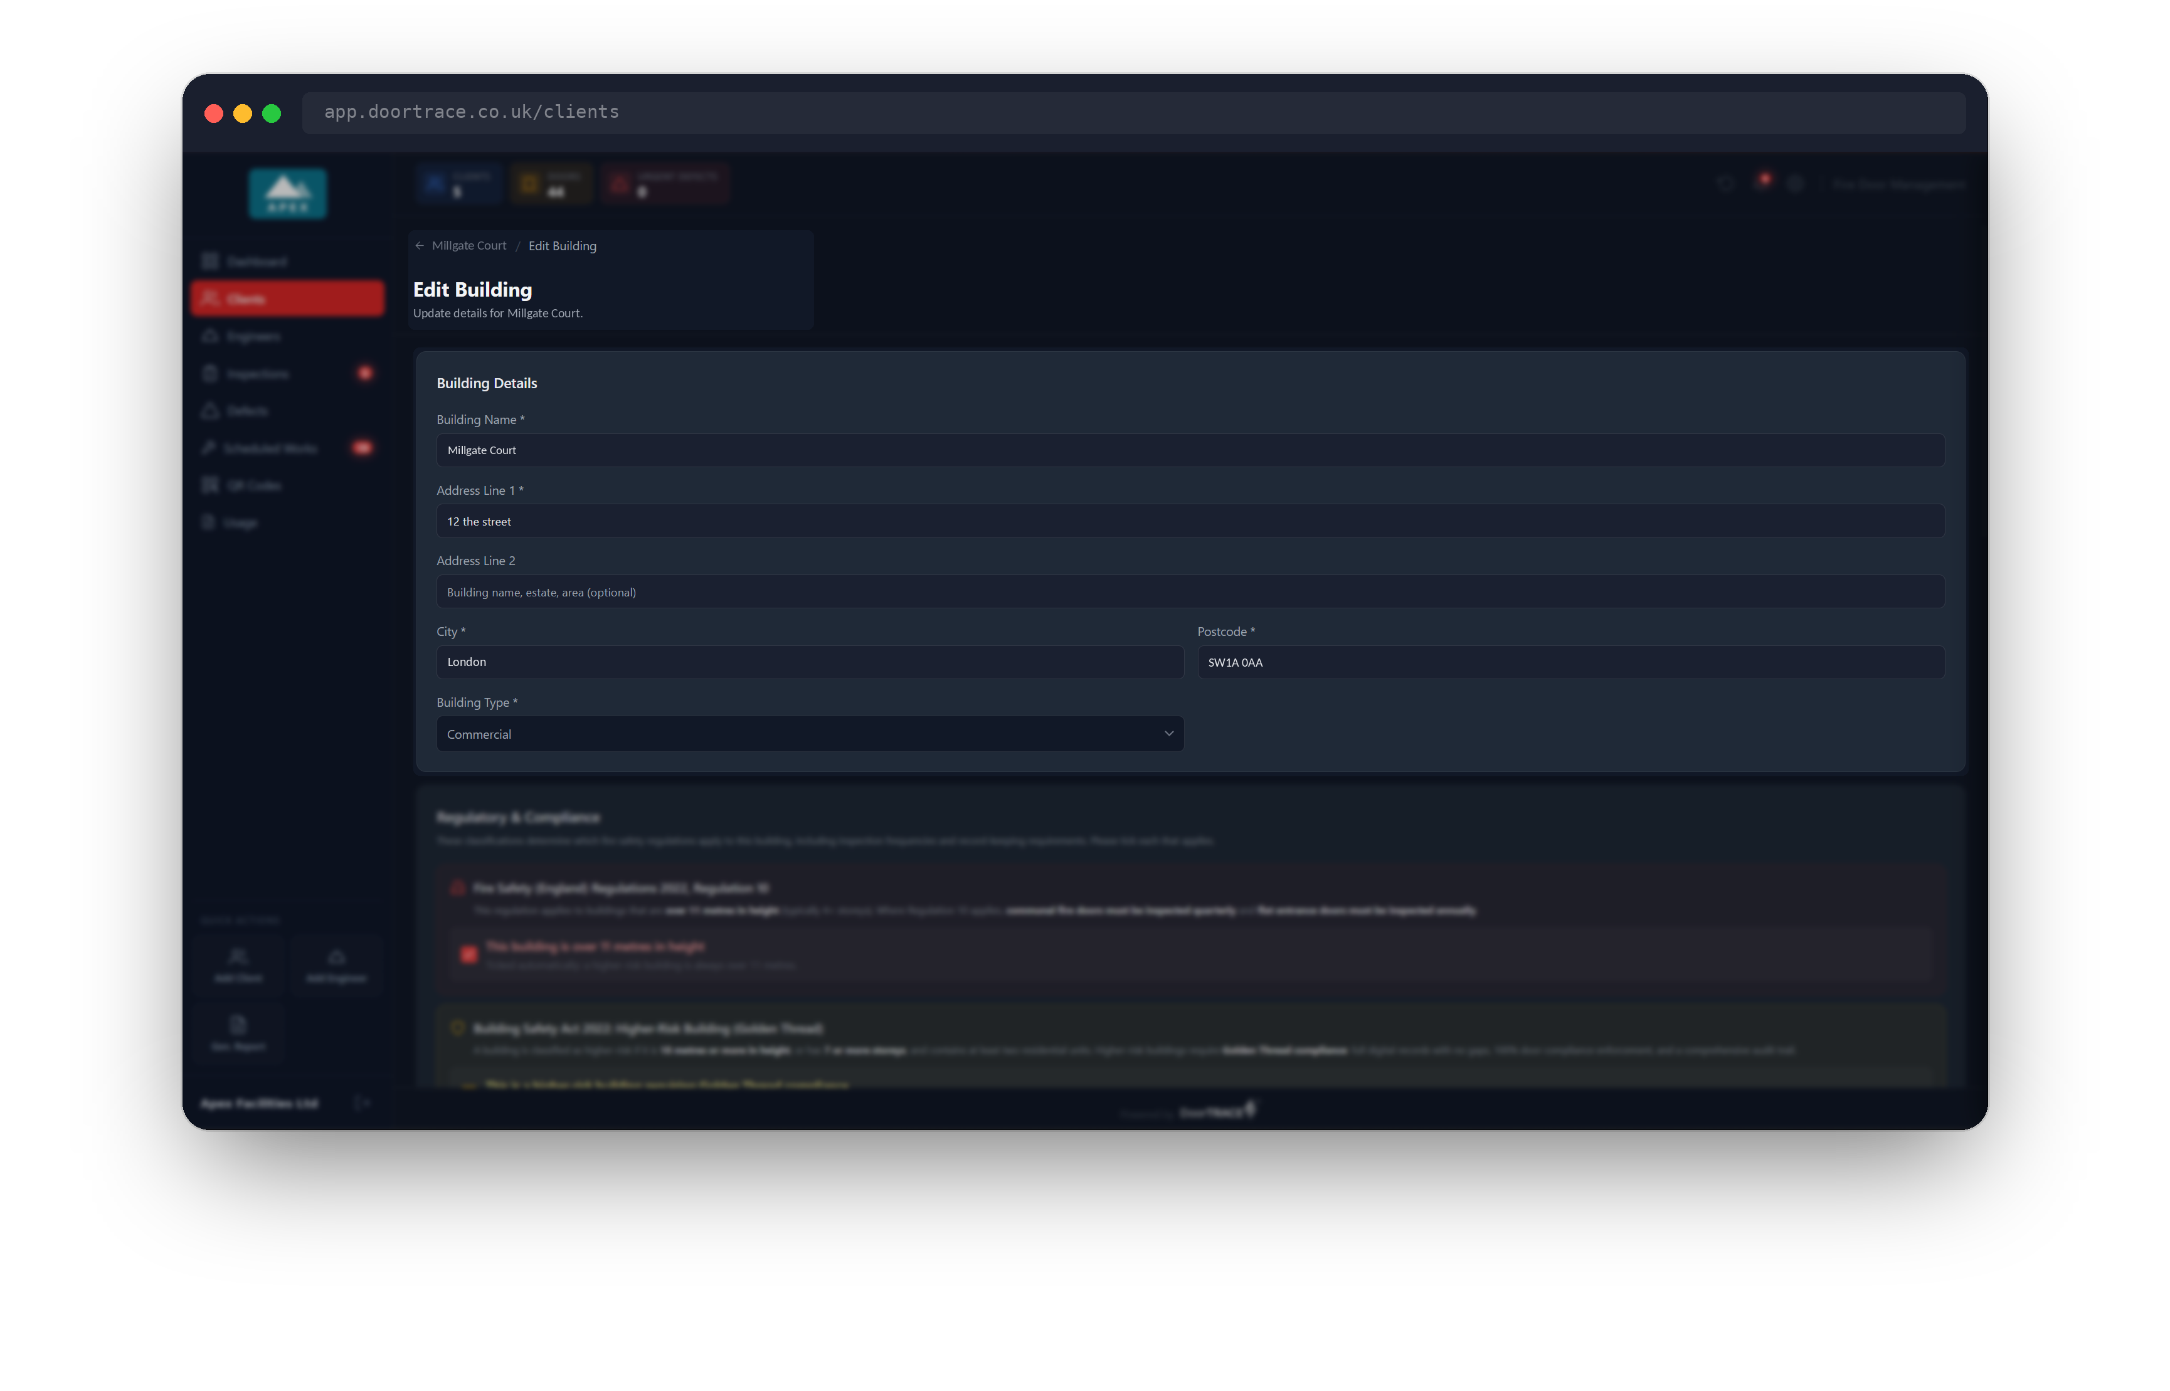This screenshot has height=1391, width=2170.
Task: Open the Clients section in sidebar
Action: point(287,298)
